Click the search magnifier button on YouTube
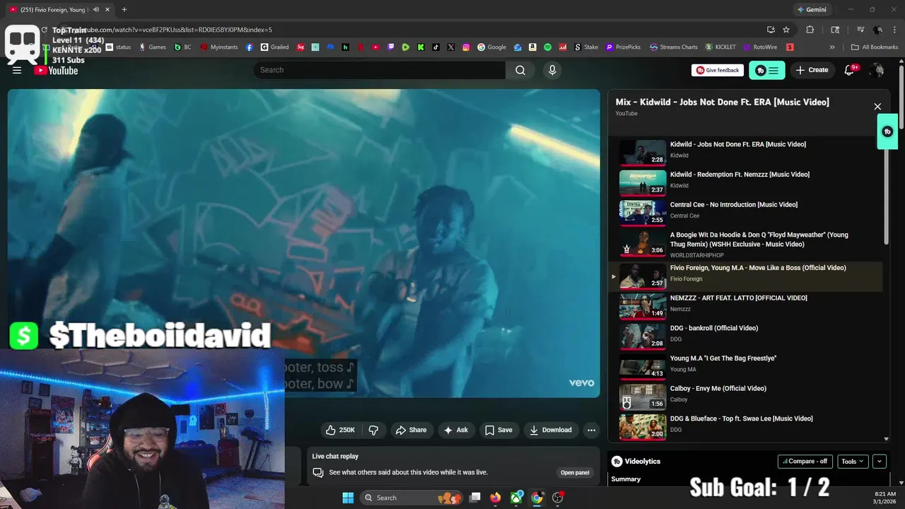Screen dimensions: 905x509 pos(520,70)
